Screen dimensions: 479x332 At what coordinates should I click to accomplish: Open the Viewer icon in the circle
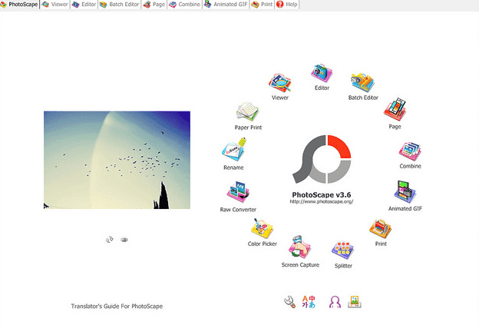pyautogui.click(x=279, y=84)
